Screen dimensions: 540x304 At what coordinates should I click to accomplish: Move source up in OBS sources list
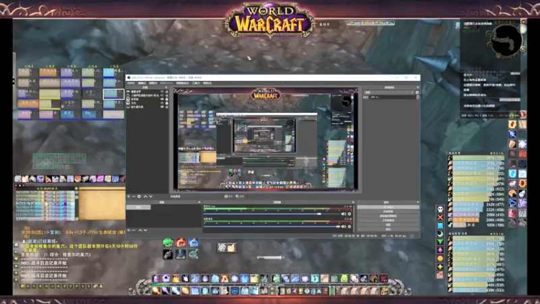tap(145, 197)
